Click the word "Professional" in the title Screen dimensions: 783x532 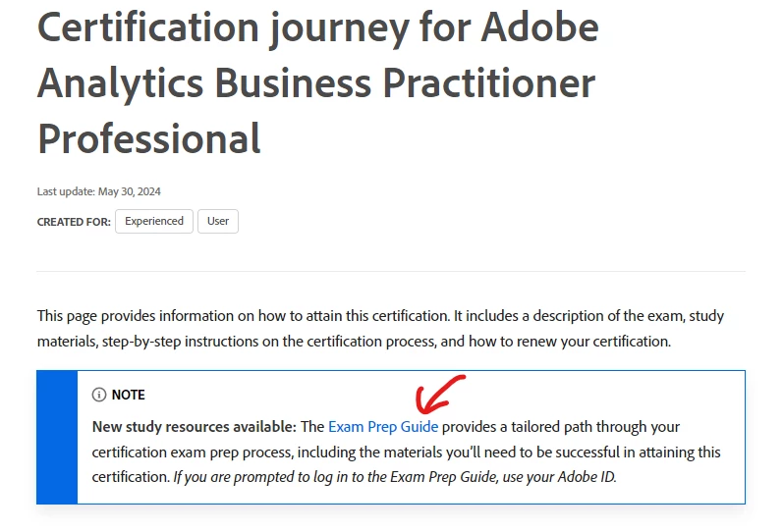[x=149, y=138]
